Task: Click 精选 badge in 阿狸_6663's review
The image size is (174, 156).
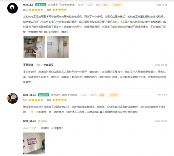Action: [x=102, y=95]
